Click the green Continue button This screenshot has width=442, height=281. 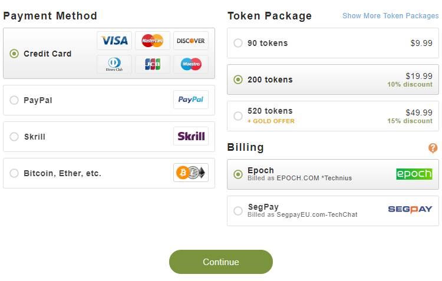pos(221,262)
